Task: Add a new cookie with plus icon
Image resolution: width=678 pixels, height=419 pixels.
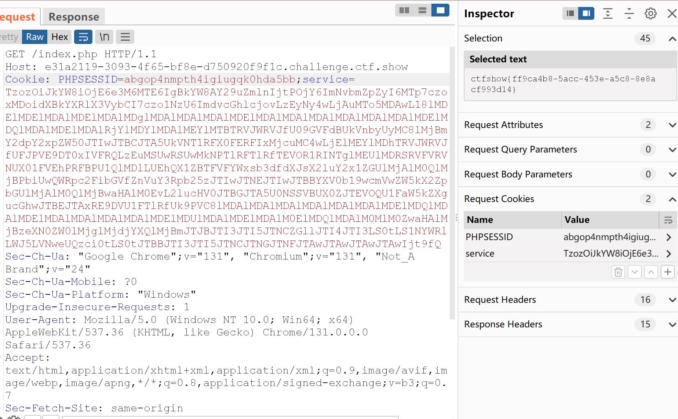Action: tap(668, 272)
